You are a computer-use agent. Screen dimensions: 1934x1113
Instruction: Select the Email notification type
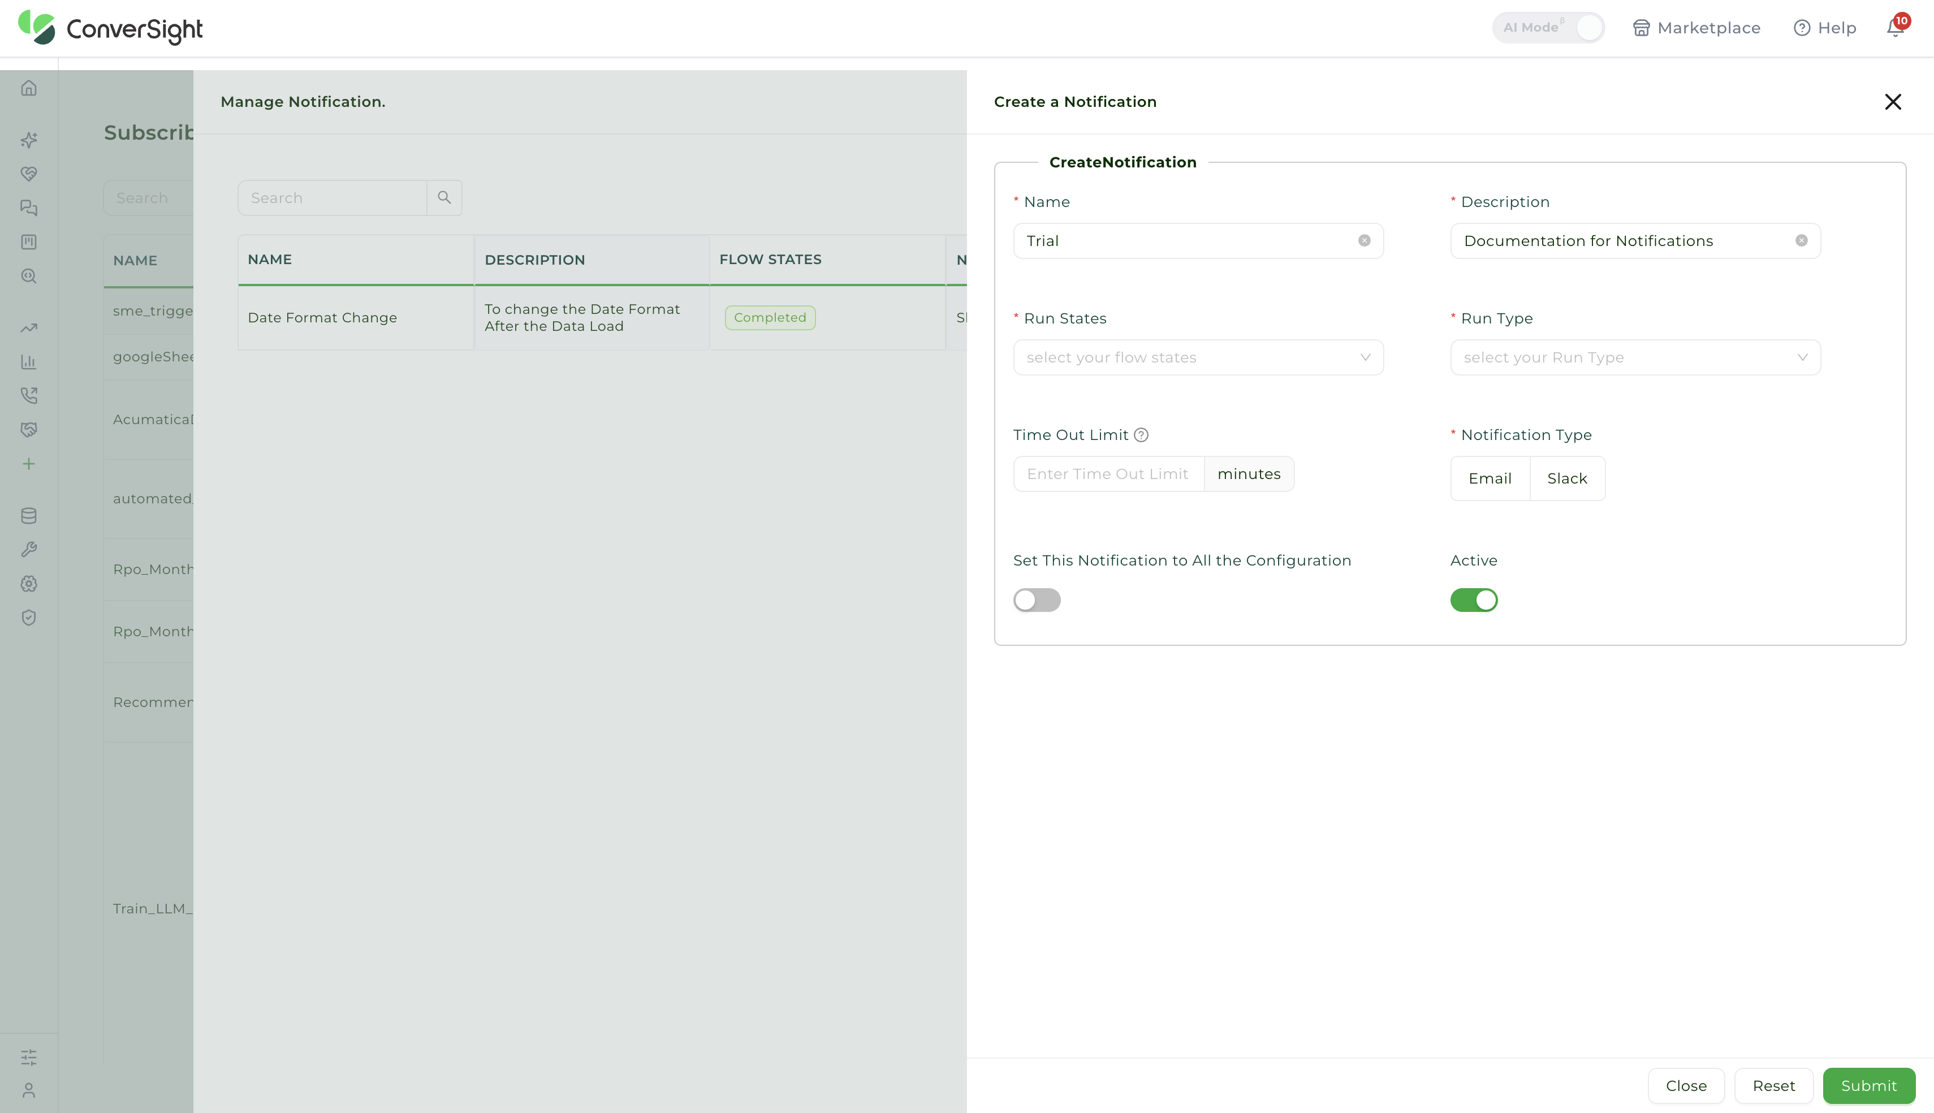tap(1490, 478)
